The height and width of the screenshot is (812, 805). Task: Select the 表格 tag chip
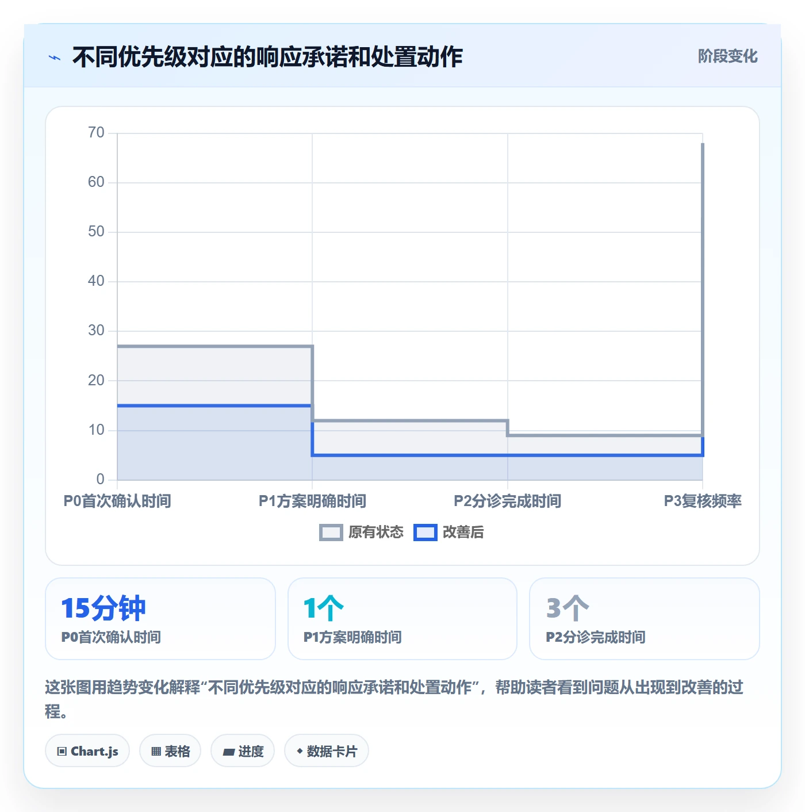click(x=170, y=751)
